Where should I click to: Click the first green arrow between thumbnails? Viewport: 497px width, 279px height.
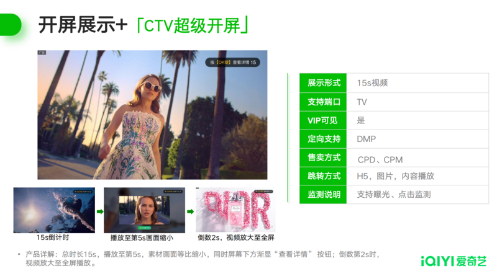(x=99, y=212)
